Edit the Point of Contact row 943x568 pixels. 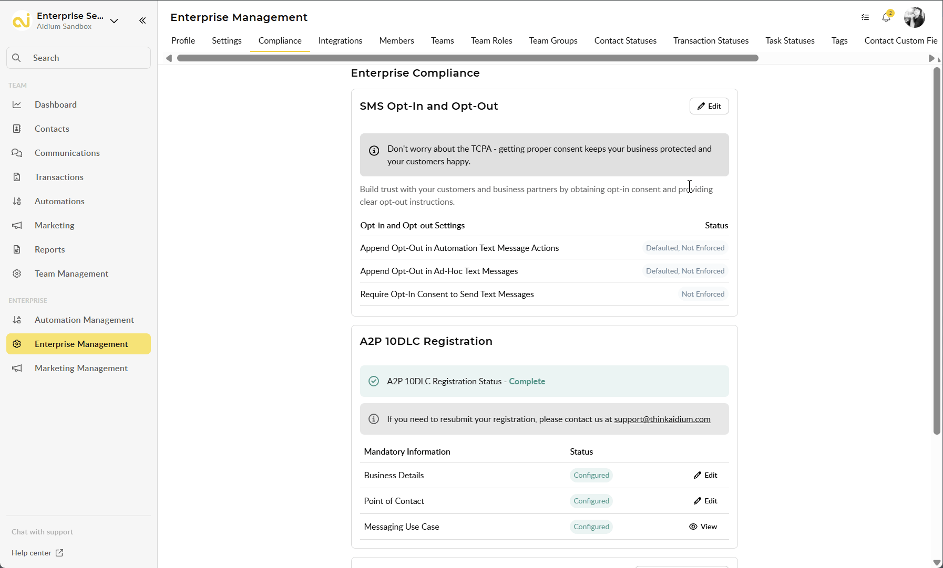[x=705, y=501]
